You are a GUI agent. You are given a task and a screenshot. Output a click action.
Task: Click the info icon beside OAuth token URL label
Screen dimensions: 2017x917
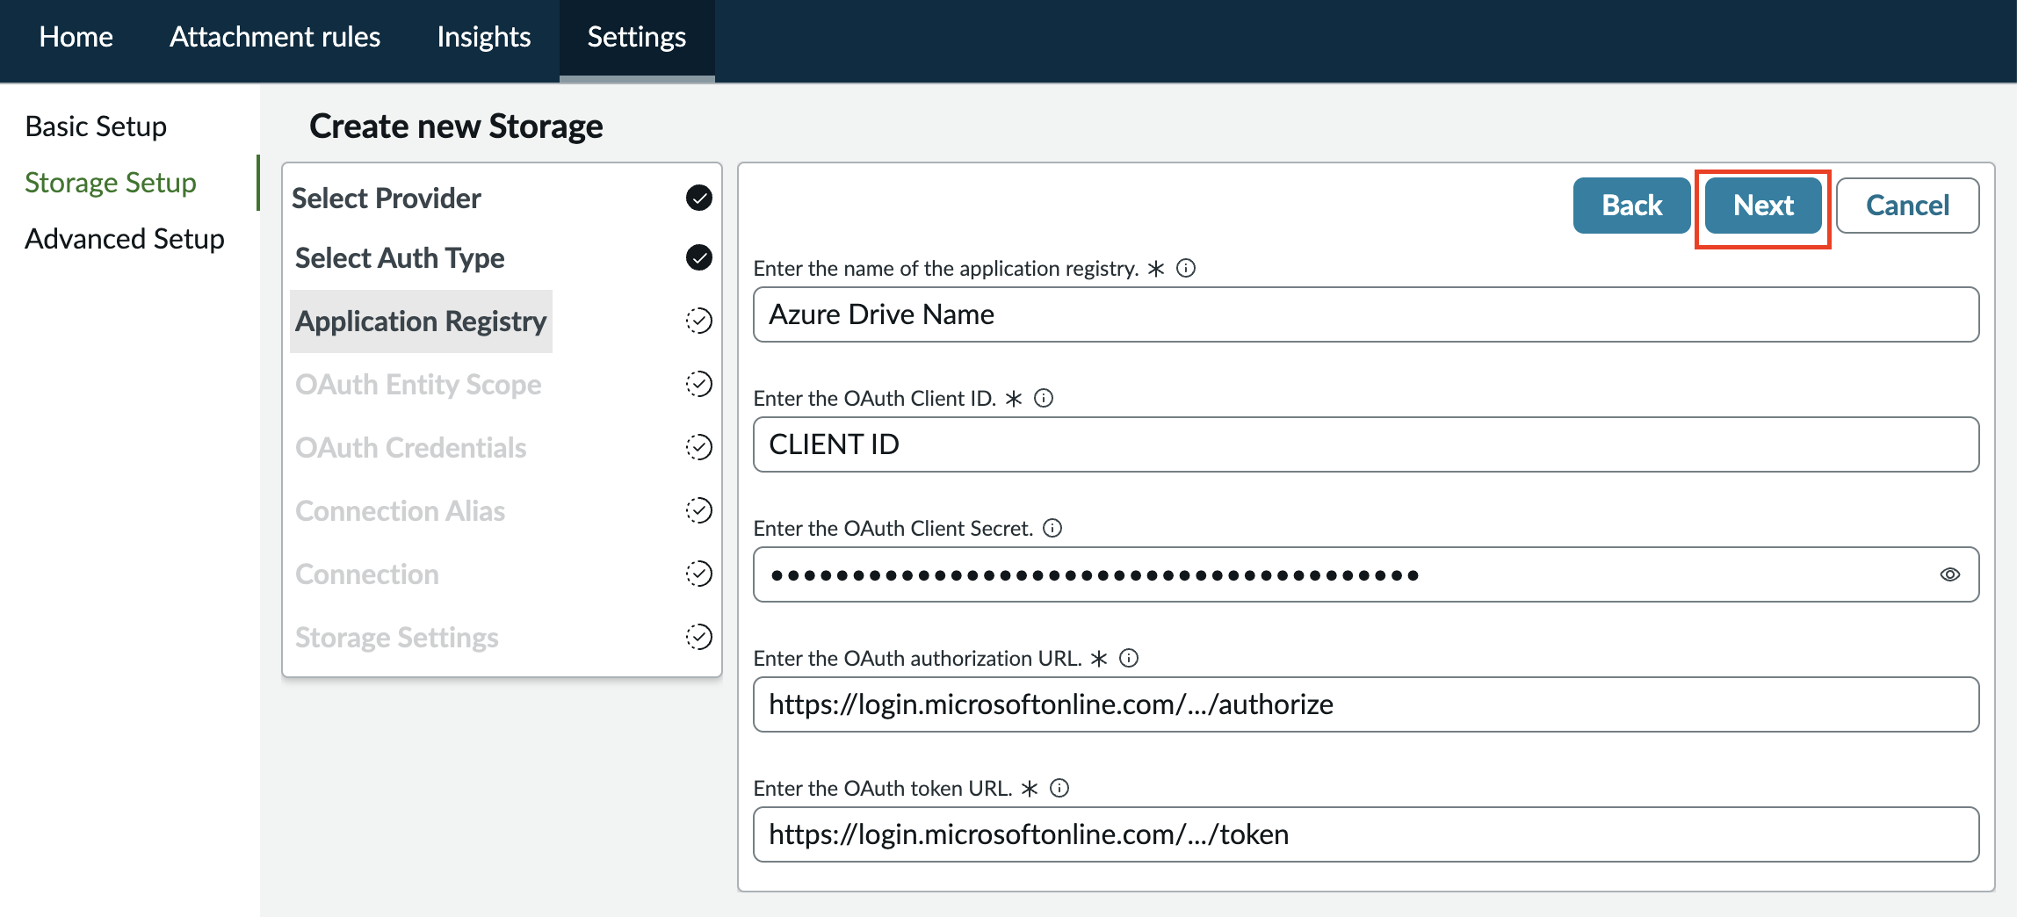pyautogui.click(x=1059, y=788)
